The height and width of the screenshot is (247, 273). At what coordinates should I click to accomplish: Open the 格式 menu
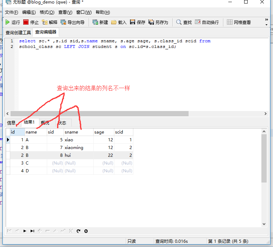click(x=47, y=12)
